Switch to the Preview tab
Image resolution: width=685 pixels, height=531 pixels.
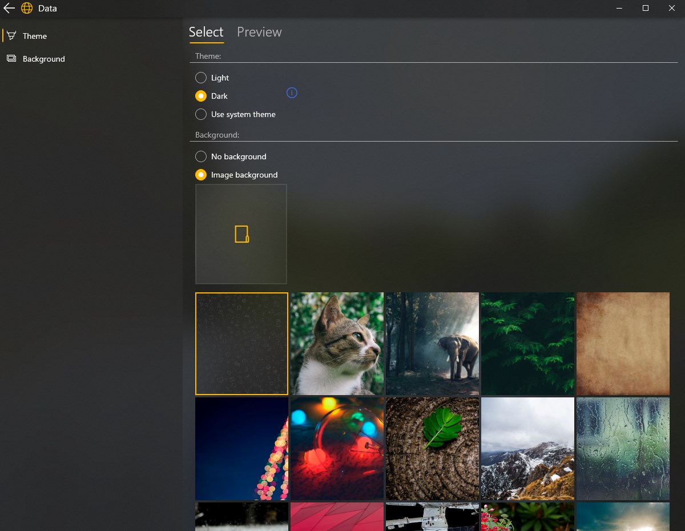coord(259,32)
